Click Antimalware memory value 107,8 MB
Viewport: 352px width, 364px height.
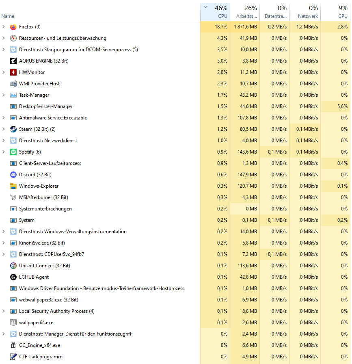point(247,118)
